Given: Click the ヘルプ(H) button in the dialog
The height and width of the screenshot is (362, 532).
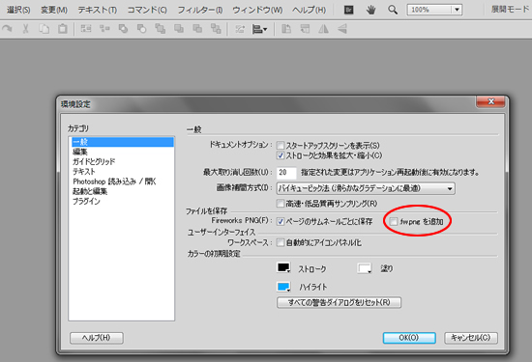Looking at the screenshot, I should (97, 338).
